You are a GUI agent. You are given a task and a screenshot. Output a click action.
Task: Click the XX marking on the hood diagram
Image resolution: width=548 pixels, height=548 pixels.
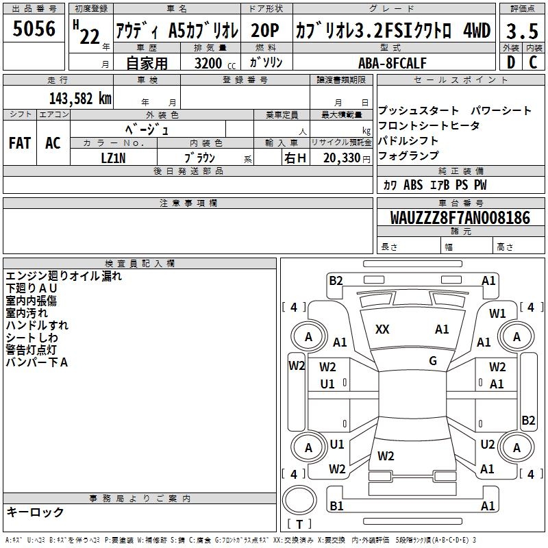click(x=382, y=329)
